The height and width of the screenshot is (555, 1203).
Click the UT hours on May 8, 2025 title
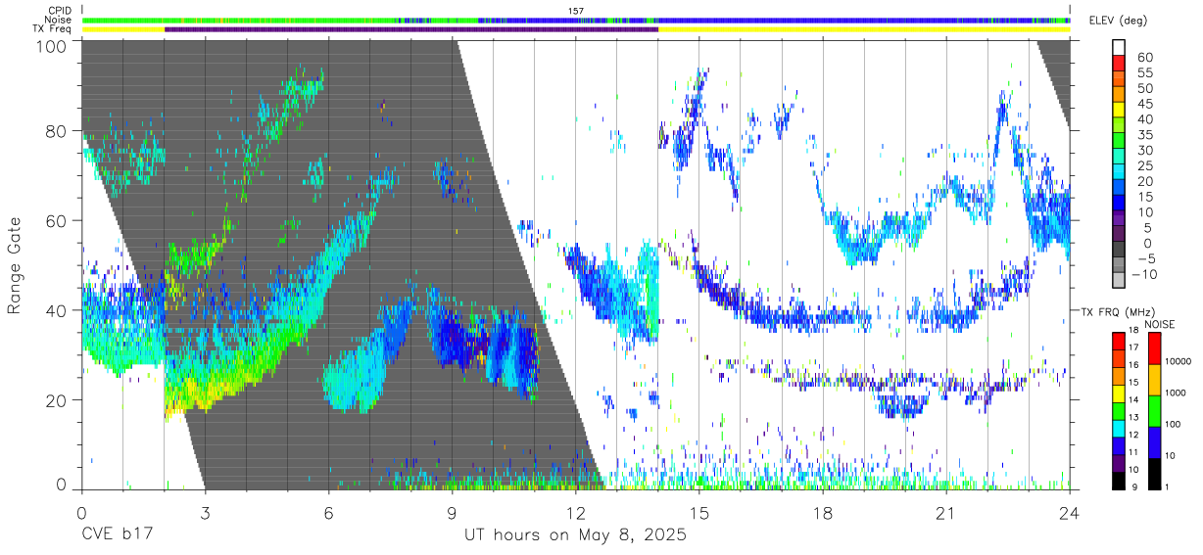click(575, 535)
